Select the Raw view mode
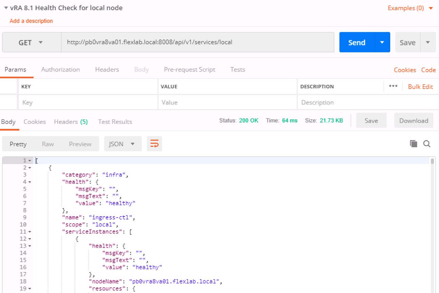The height and width of the screenshot is (293, 439). [48, 144]
